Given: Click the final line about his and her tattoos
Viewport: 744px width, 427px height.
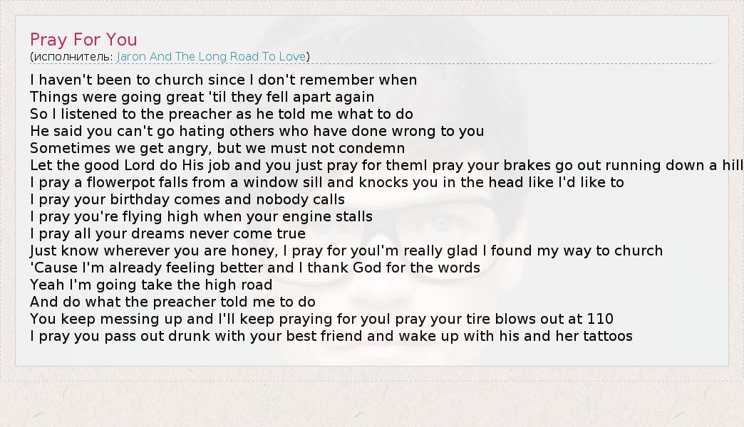Looking at the screenshot, I should (331, 336).
